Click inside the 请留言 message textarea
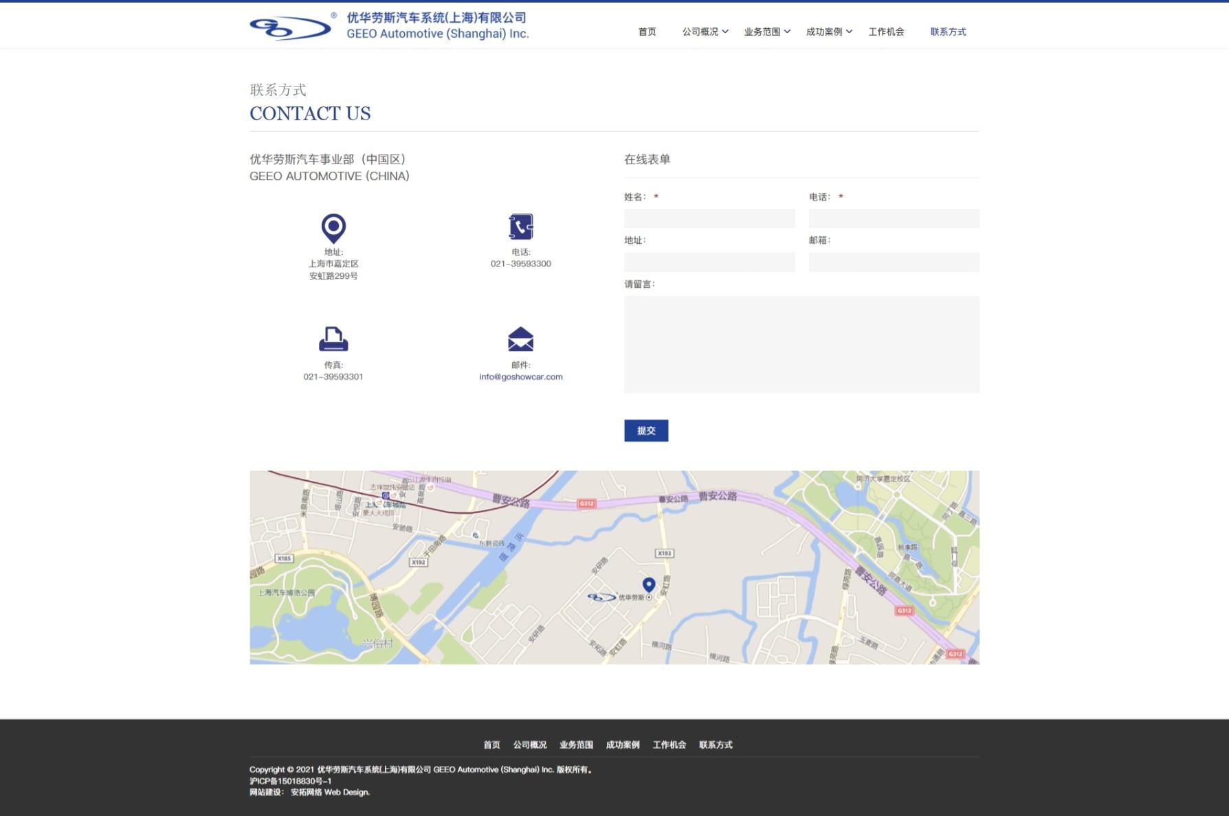Image resolution: width=1229 pixels, height=816 pixels. tap(801, 345)
